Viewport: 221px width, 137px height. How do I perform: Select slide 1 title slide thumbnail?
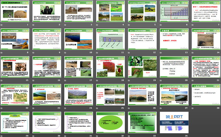click(x=15, y=11)
